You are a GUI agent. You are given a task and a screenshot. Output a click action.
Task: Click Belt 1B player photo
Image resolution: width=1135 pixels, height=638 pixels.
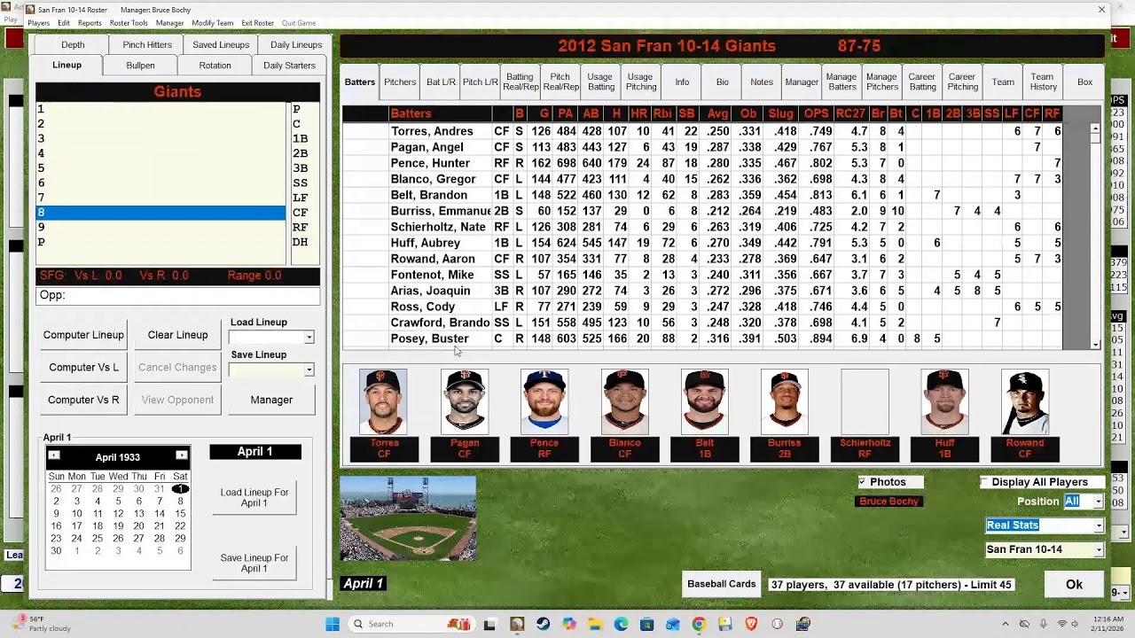click(705, 402)
